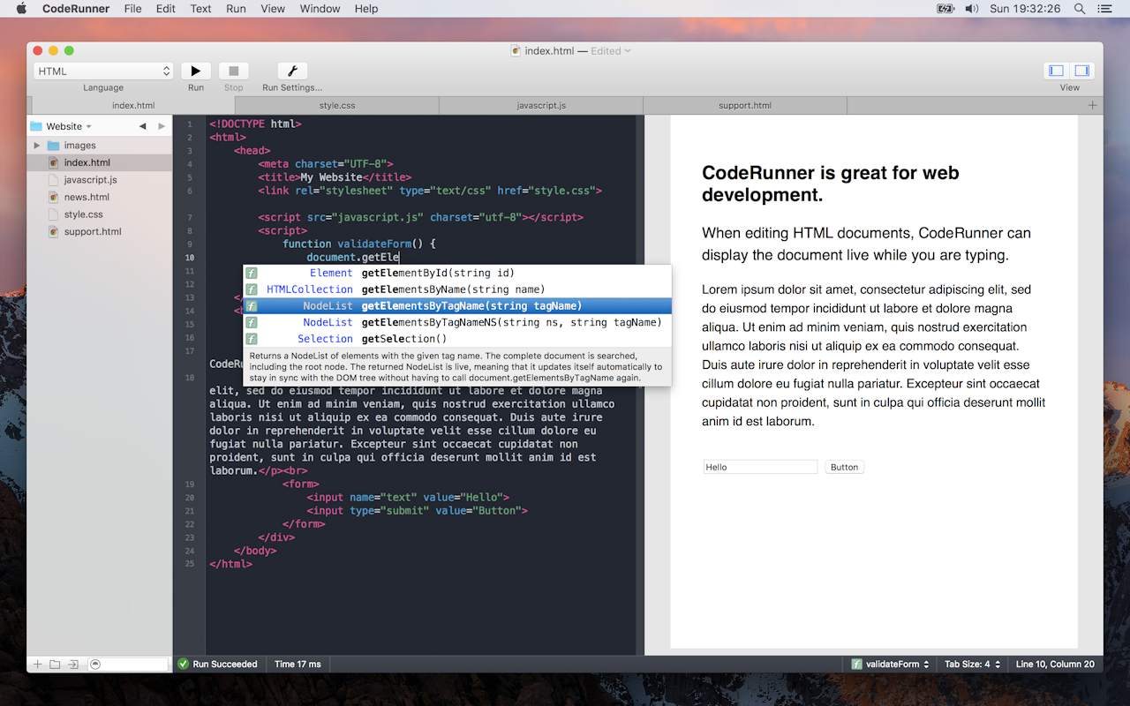Viewport: 1130px width, 706px height.
Task: Toggle the left sidebar view button
Action: pos(1055,71)
